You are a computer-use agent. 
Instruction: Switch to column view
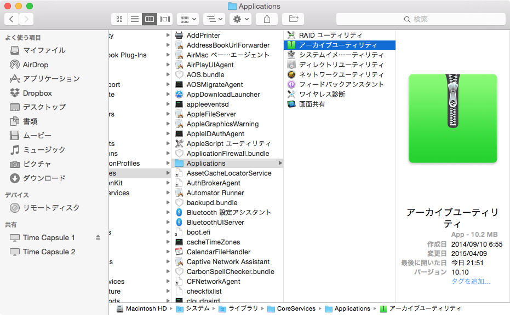point(150,19)
